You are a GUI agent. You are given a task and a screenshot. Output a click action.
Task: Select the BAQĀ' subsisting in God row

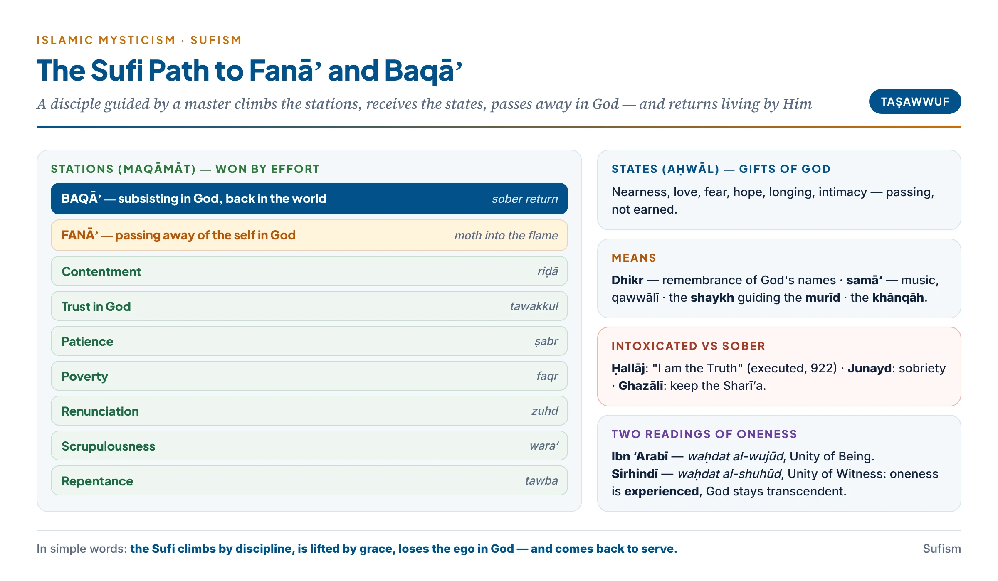(x=309, y=199)
